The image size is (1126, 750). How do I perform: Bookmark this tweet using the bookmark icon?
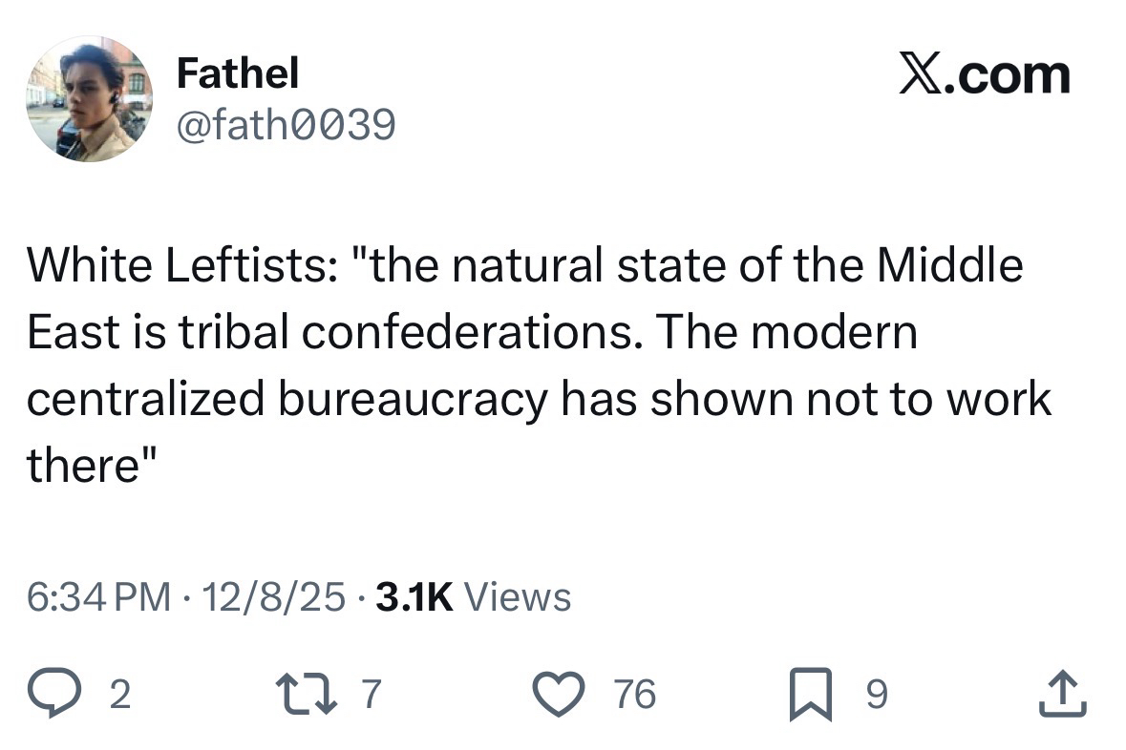(813, 694)
